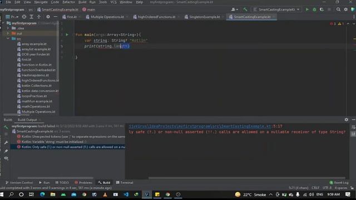Image resolution: width=356 pixels, height=200 pixels.
Task: Switch to the Multiple Operations.kt tab
Action: [107, 17]
